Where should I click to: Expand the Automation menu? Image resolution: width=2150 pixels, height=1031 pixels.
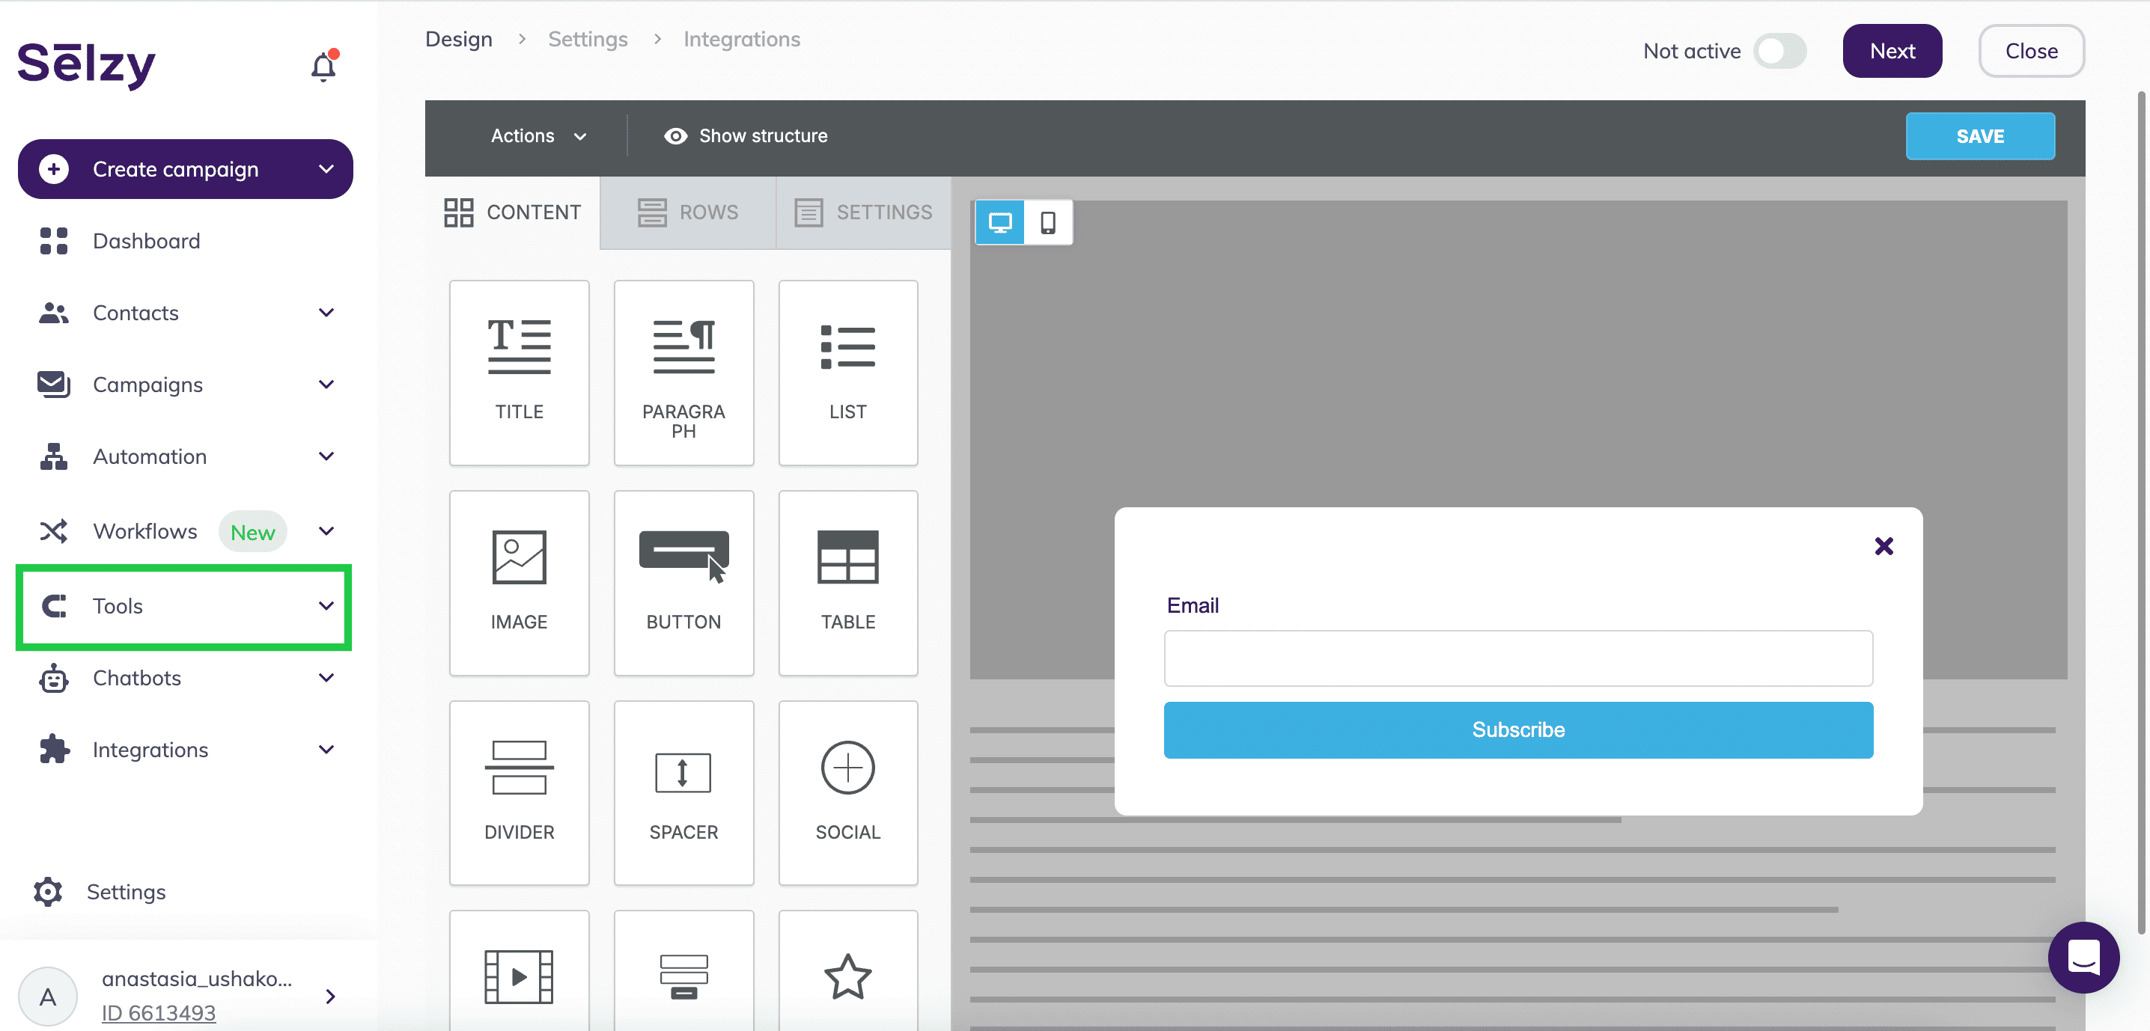(326, 456)
